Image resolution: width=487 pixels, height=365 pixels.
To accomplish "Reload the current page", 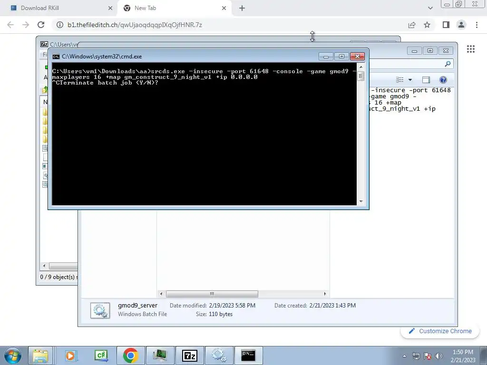I will [x=41, y=25].
